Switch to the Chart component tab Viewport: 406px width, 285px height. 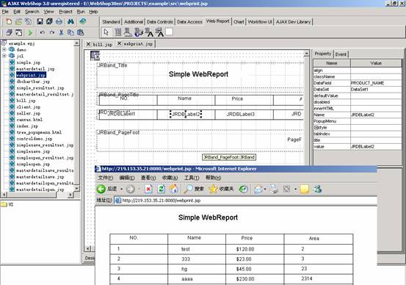click(x=239, y=22)
